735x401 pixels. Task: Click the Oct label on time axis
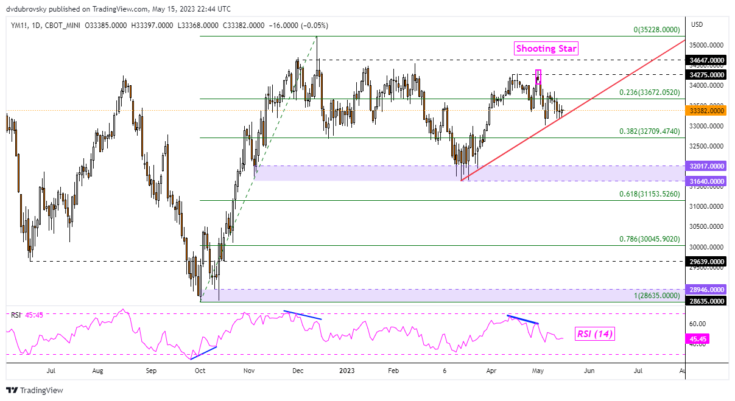coord(200,370)
